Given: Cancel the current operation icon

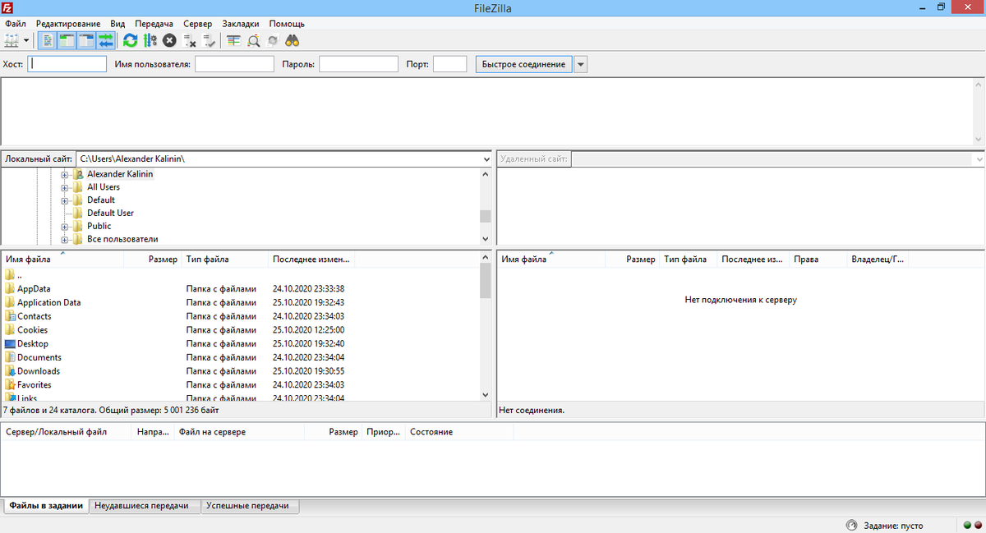Looking at the screenshot, I should click(x=169, y=39).
